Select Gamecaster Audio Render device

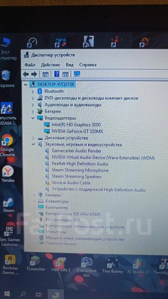(77, 151)
